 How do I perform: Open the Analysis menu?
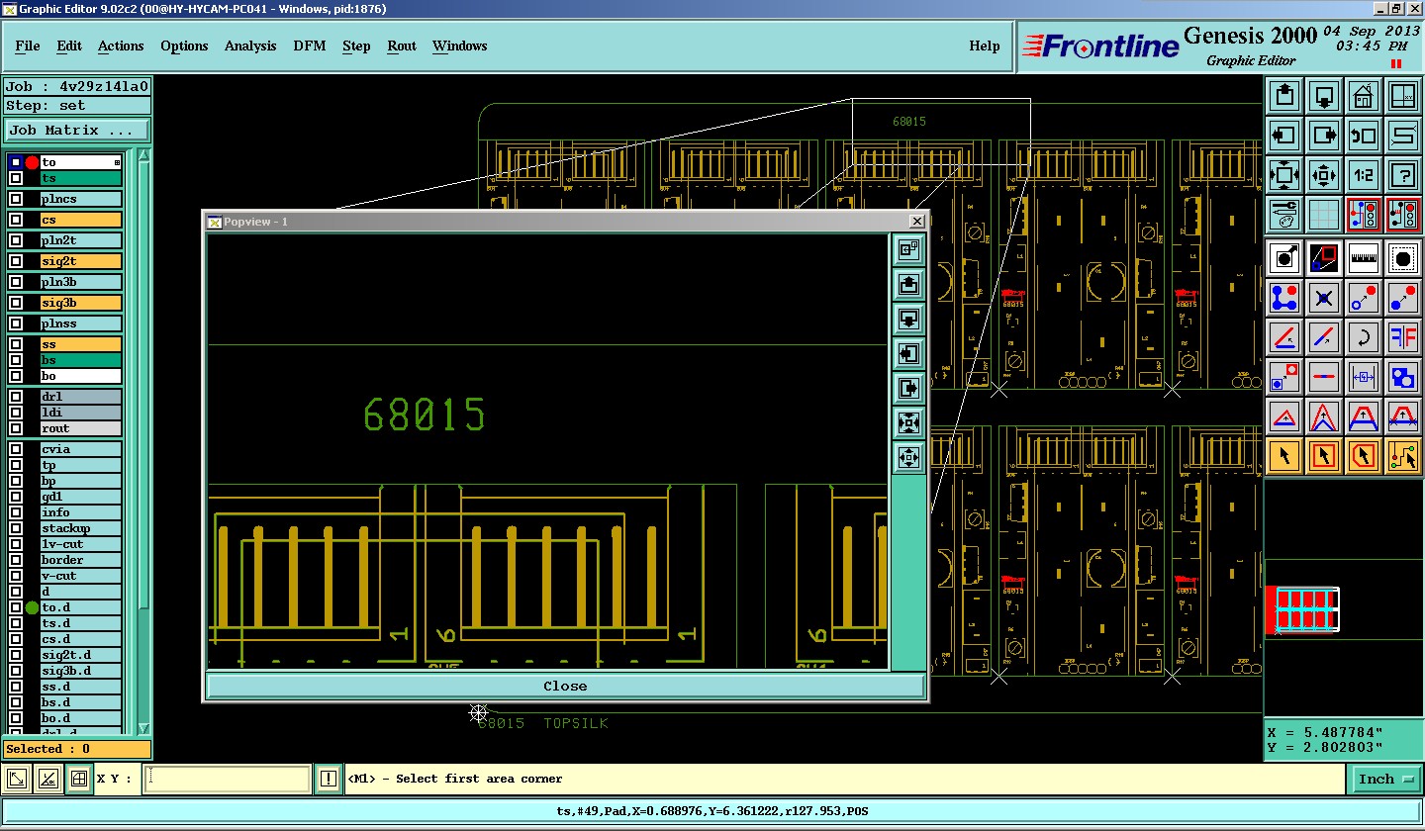[x=250, y=46]
